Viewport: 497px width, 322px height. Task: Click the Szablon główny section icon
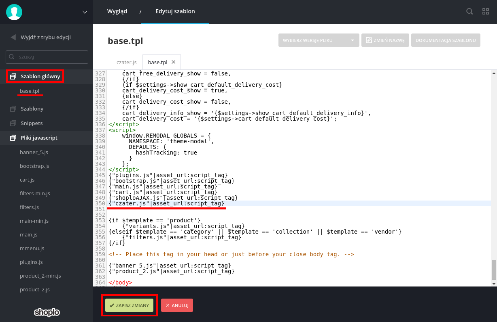(x=13, y=76)
